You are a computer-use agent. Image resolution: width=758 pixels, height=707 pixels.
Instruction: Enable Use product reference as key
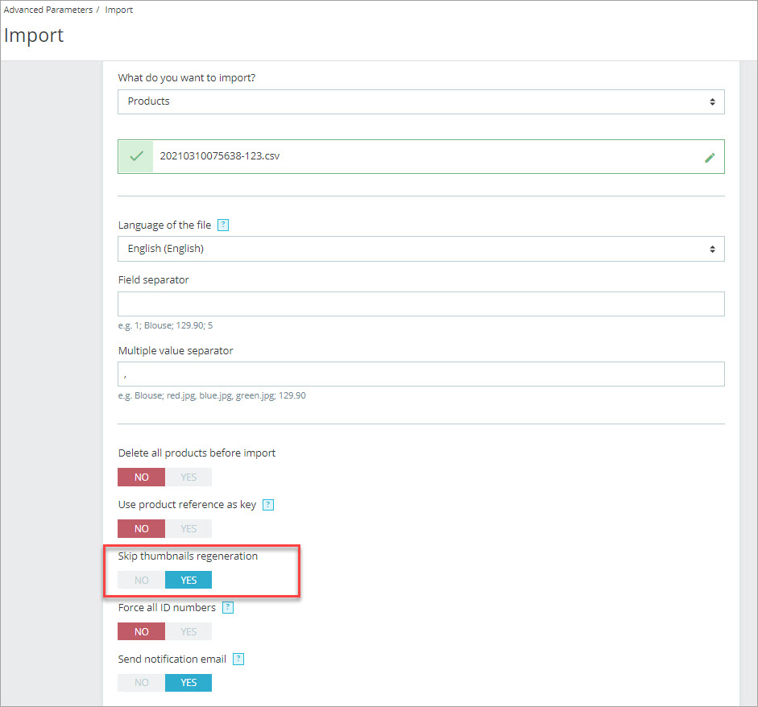[x=188, y=529]
